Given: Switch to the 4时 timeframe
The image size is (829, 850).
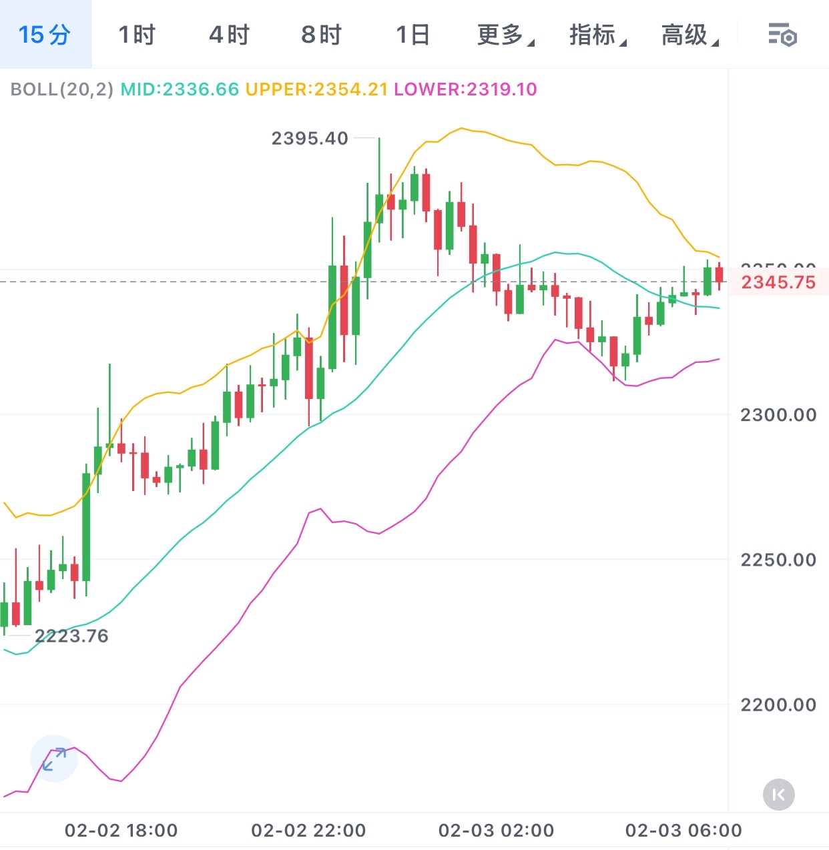Looking at the screenshot, I should point(229,34).
